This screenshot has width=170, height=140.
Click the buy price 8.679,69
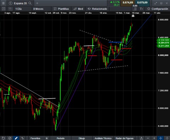click(142, 2)
